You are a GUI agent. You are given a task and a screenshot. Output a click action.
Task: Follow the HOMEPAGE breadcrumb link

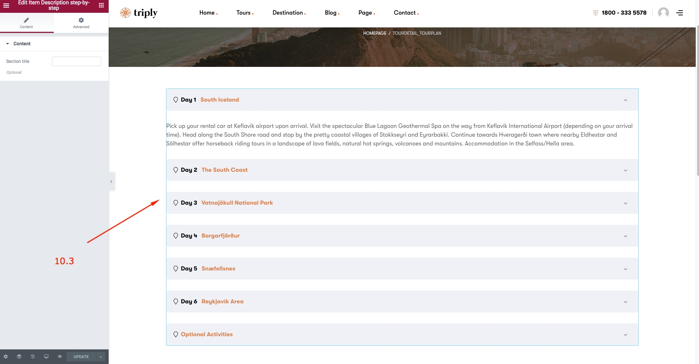click(x=375, y=33)
